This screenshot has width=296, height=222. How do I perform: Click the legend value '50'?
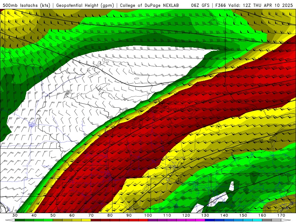pyautogui.click(x=53, y=215)
